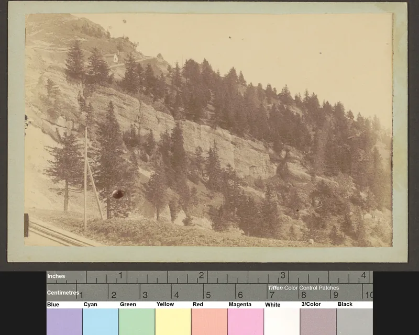Click the 'Inches' ruler label
The width and height of the screenshot is (419, 335).
click(56, 276)
